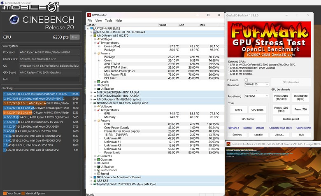Click the NVIDIA GeForce RTX 5090 GPU icon

[x=94, y=103]
